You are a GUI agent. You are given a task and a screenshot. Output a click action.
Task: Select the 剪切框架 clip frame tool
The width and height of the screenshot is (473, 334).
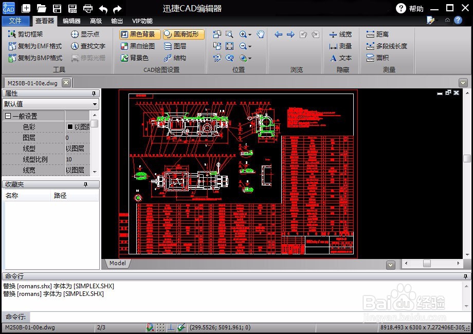click(x=25, y=34)
